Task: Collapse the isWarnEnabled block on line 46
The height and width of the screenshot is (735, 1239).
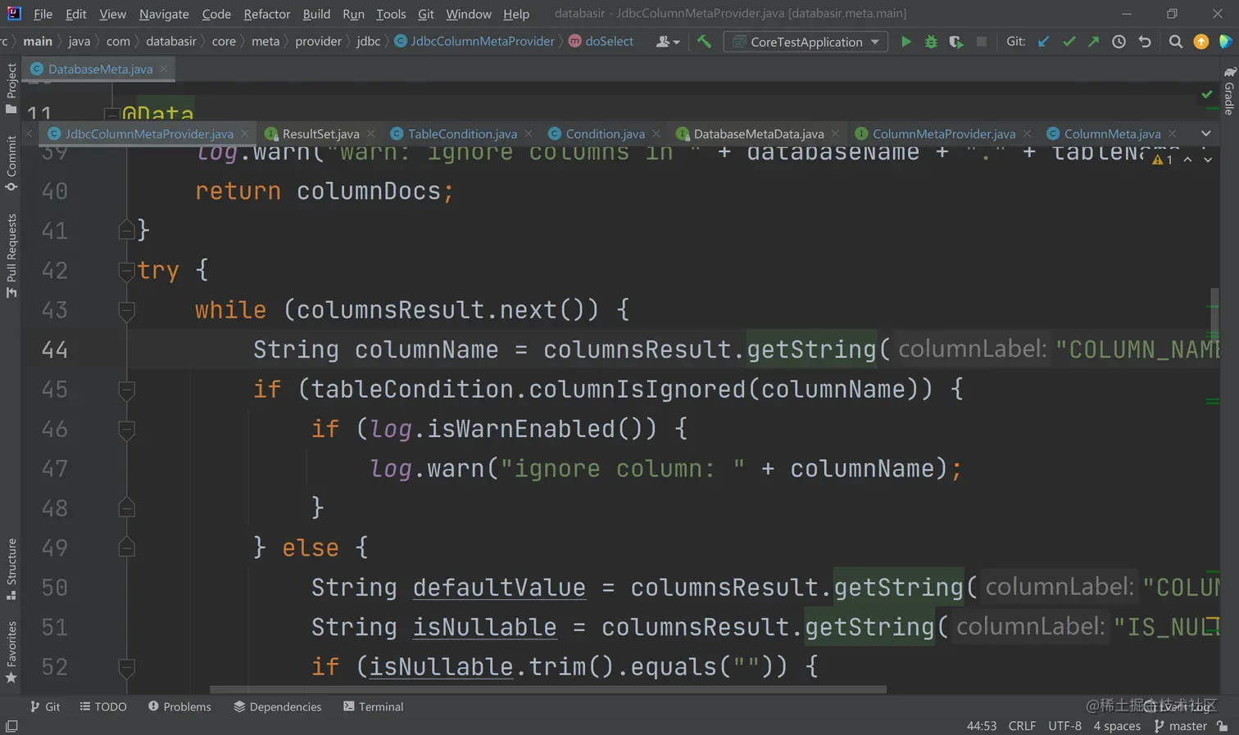Action: tap(126, 429)
